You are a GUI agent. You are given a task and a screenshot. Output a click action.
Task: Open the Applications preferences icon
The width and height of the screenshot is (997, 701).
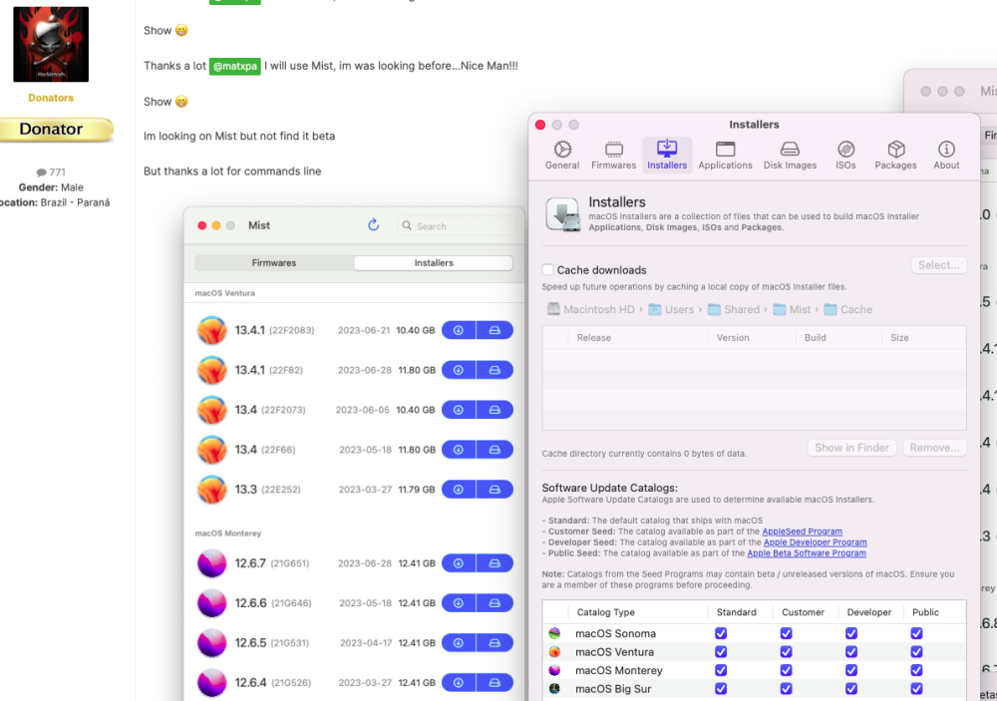pyautogui.click(x=725, y=156)
